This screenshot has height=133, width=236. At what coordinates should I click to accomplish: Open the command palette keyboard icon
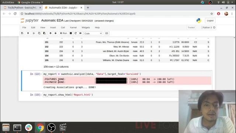107,33
